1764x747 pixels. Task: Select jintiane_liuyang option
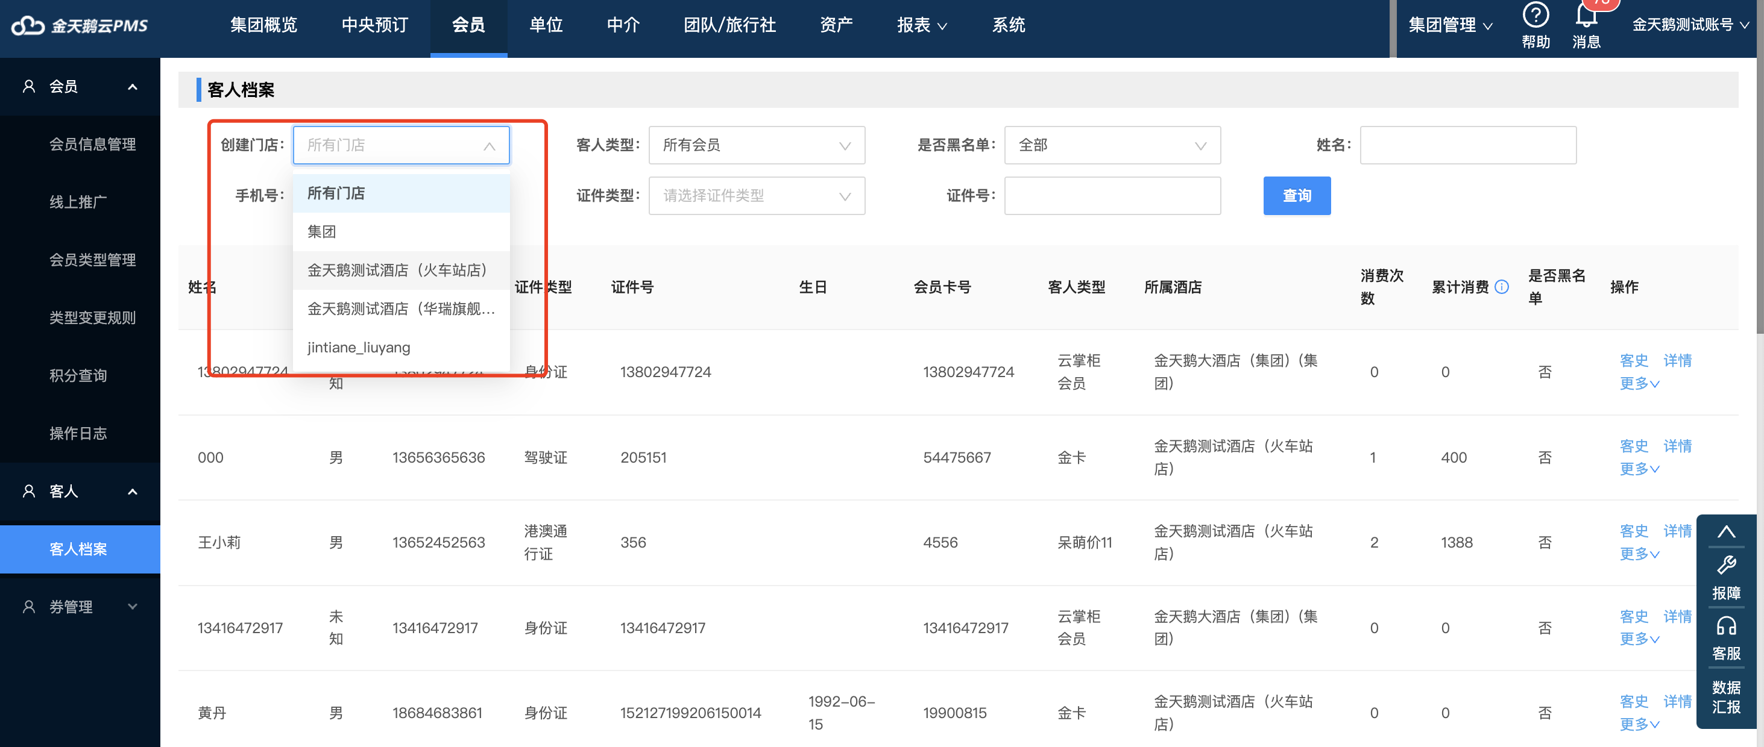point(400,348)
